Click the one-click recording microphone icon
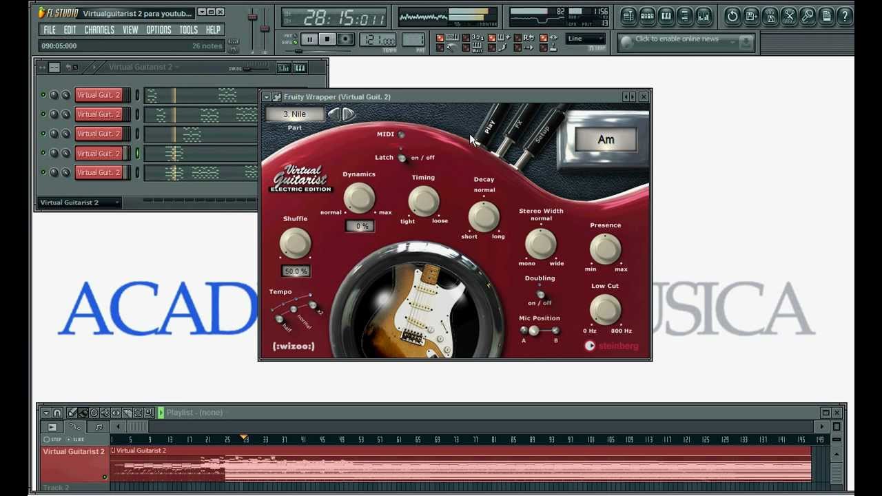The width and height of the screenshot is (882, 496). [808, 15]
